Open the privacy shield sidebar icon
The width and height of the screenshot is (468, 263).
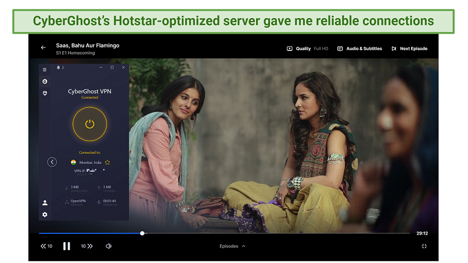[45, 93]
